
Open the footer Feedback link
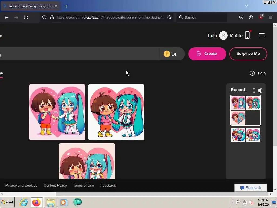click(108, 185)
